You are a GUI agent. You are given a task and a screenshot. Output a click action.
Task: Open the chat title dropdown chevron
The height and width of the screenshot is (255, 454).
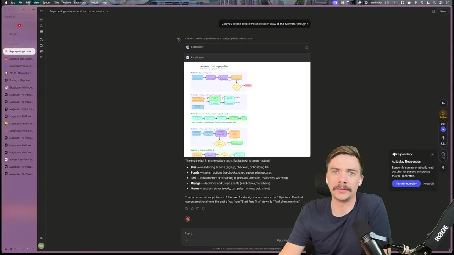tap(108, 11)
